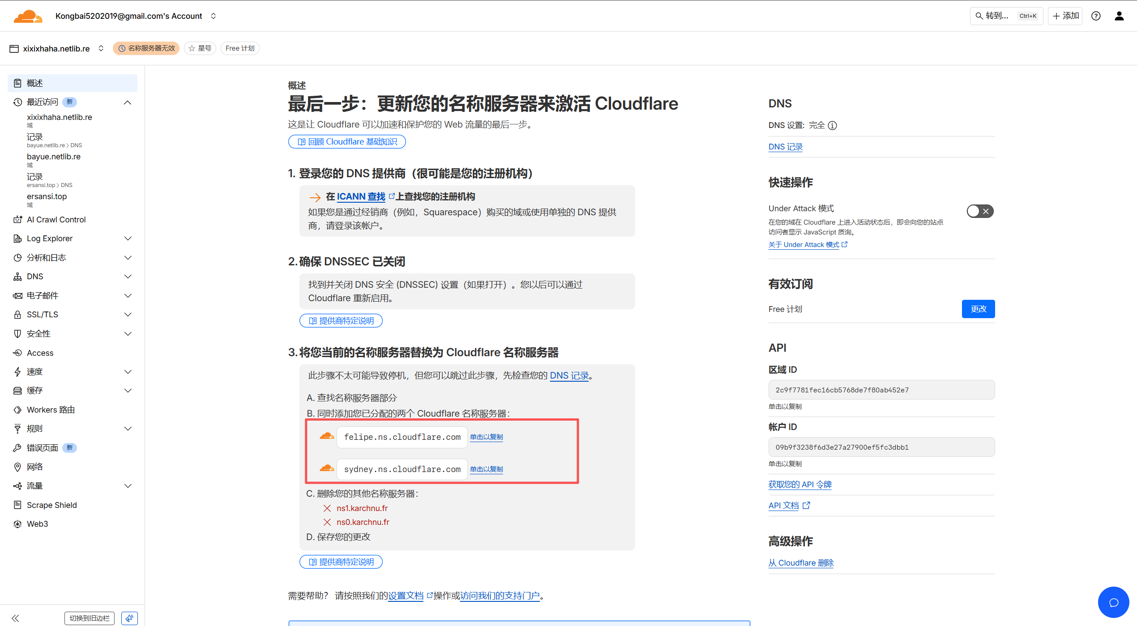Copy felipe.ns.cloudflare.com nameserver link
This screenshot has height=626, width=1137.
(486, 437)
